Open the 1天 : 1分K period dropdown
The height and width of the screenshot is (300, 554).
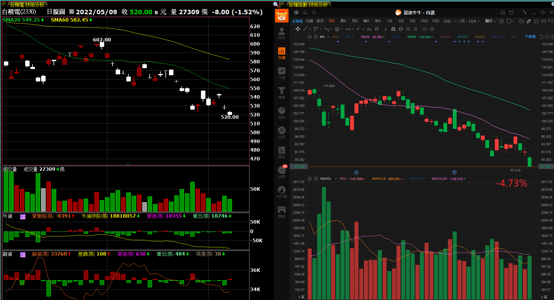(469, 21)
